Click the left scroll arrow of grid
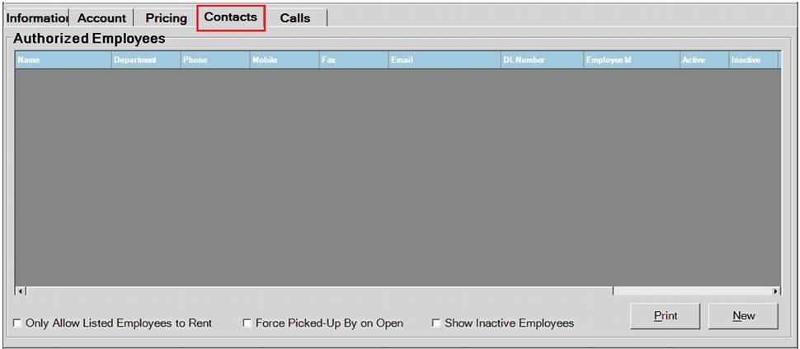This screenshot has width=800, height=349. tap(21, 291)
